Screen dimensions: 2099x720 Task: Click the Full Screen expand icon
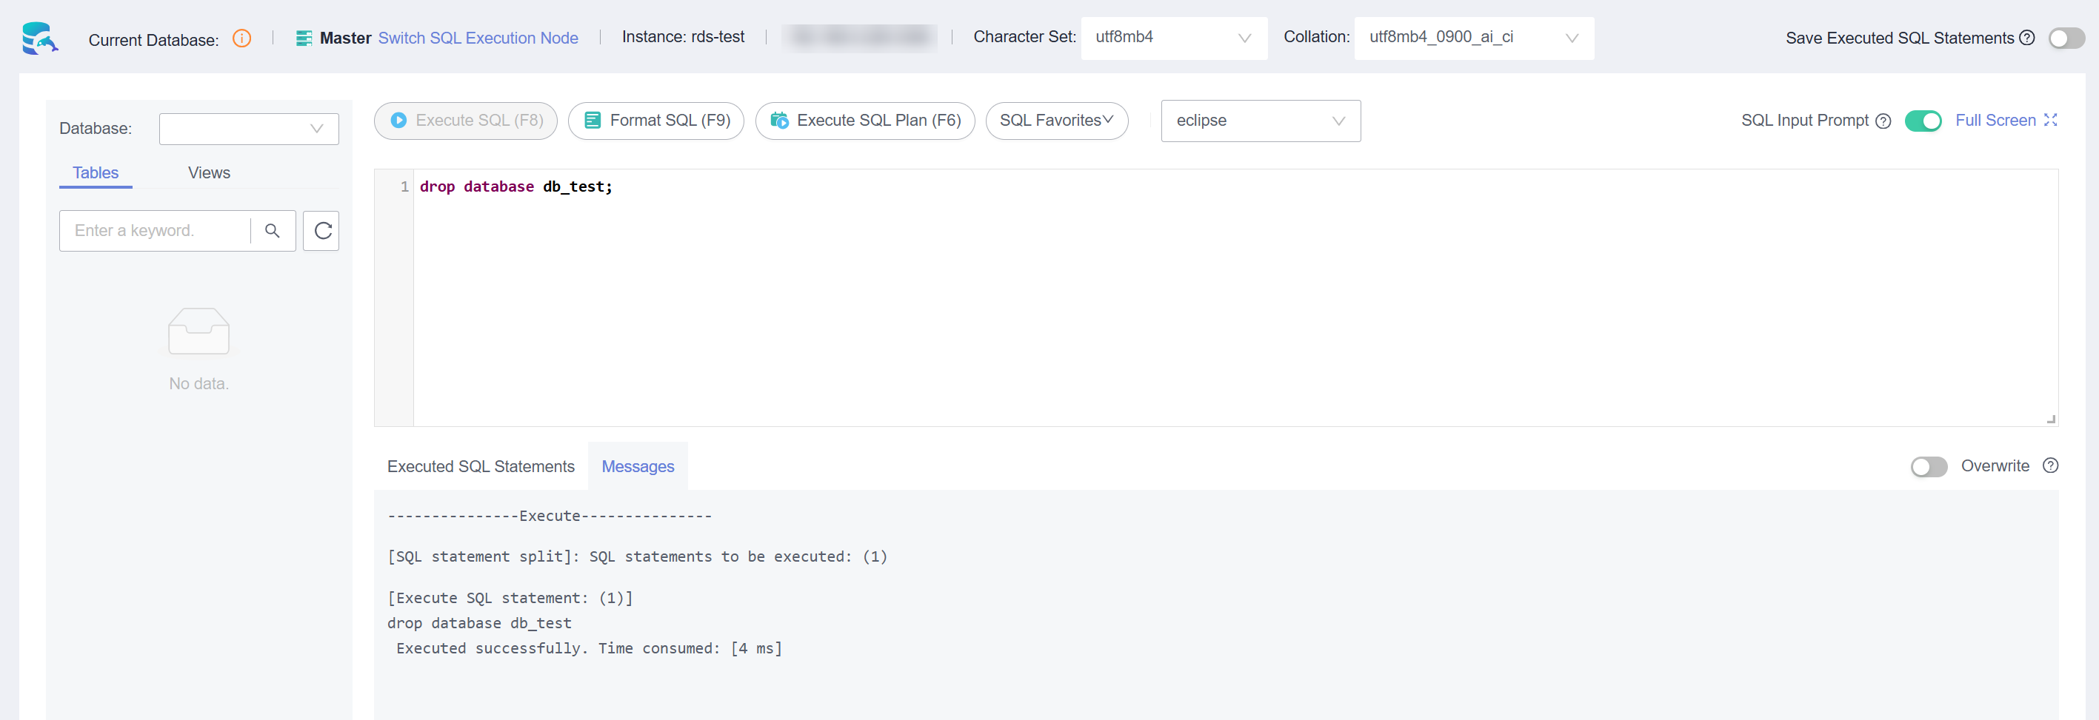tap(2051, 121)
